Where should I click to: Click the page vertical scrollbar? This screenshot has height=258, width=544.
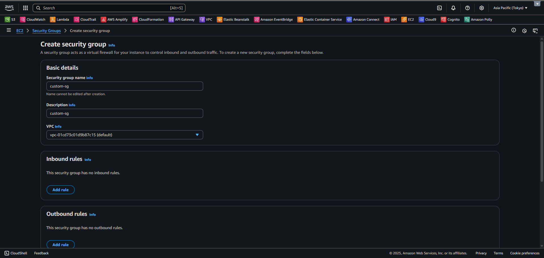click(x=542, y=112)
